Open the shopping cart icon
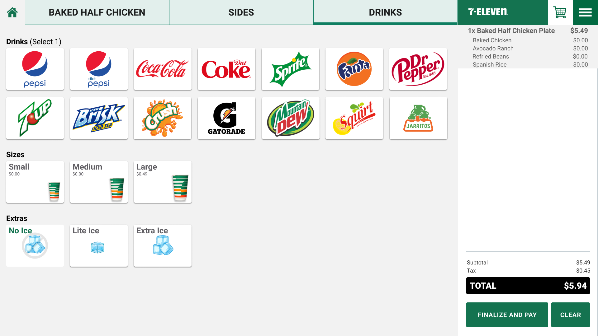This screenshot has width=598, height=336. click(x=560, y=12)
